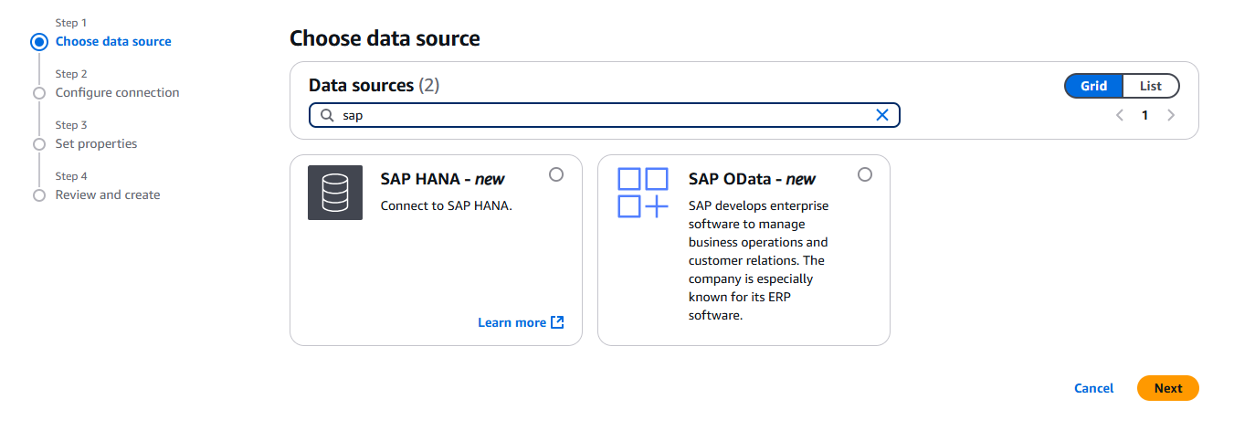Switch to List view
This screenshot has height=441, width=1255.
(x=1150, y=86)
